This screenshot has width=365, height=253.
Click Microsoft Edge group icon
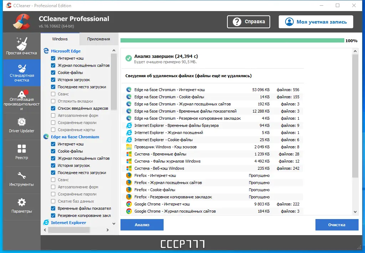coord(46,51)
